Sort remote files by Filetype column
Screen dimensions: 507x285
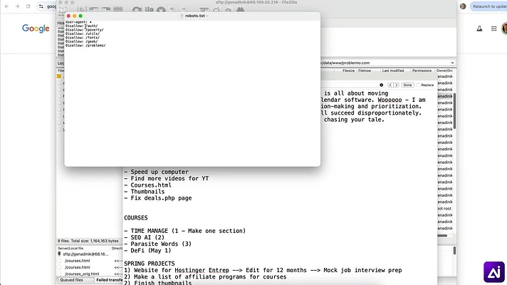pos(365,71)
